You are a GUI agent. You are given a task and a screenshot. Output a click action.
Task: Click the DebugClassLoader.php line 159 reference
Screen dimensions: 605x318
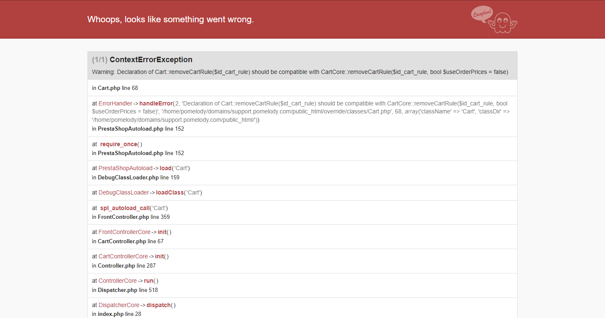(x=138, y=177)
